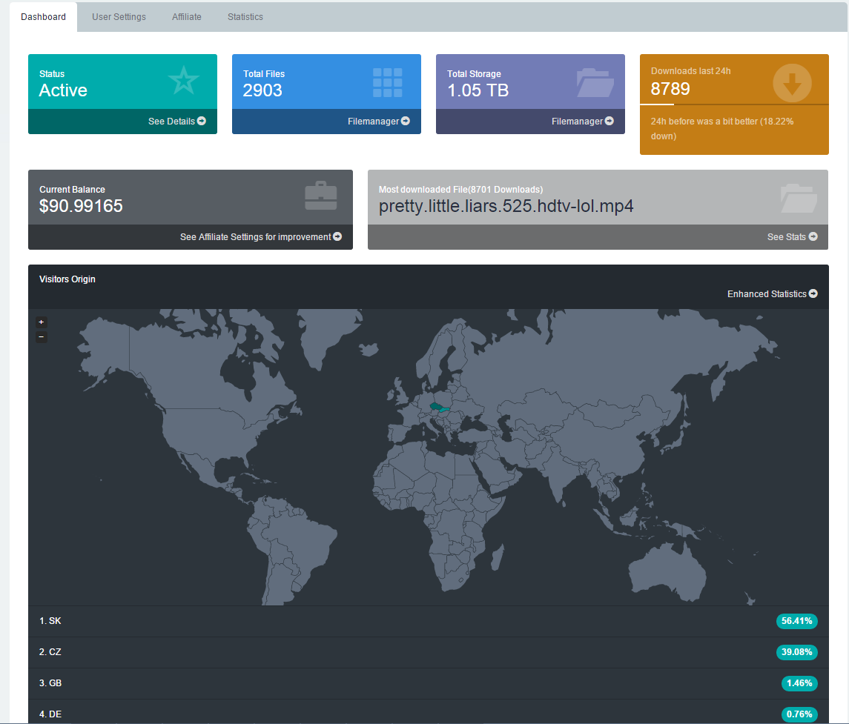Click See Details under Status
The height and width of the screenshot is (724, 849).
click(x=177, y=122)
